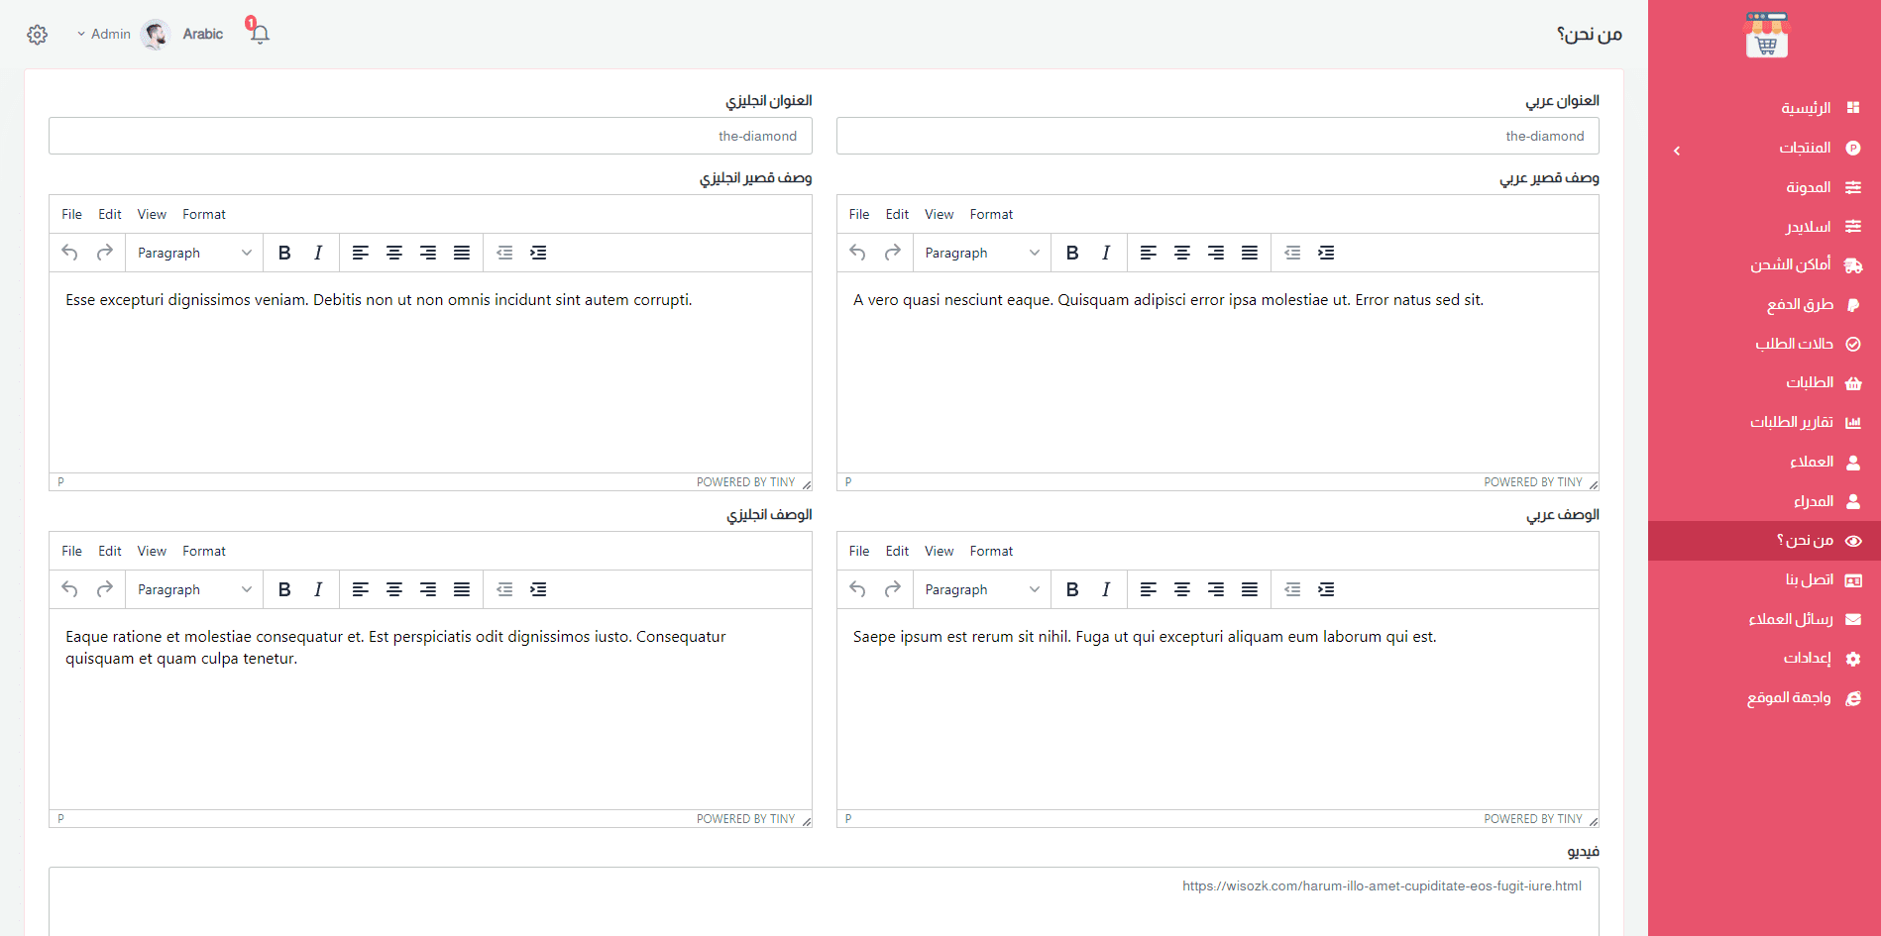Open Paragraph dropdown in the Arabic description editor

coord(981,589)
